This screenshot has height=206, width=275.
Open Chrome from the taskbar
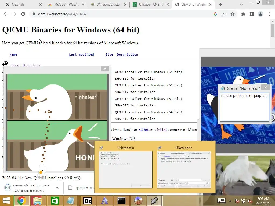21,201
